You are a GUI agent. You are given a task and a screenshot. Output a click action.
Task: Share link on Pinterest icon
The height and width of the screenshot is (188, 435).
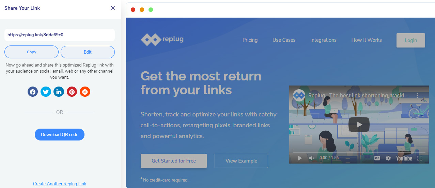coord(72,92)
